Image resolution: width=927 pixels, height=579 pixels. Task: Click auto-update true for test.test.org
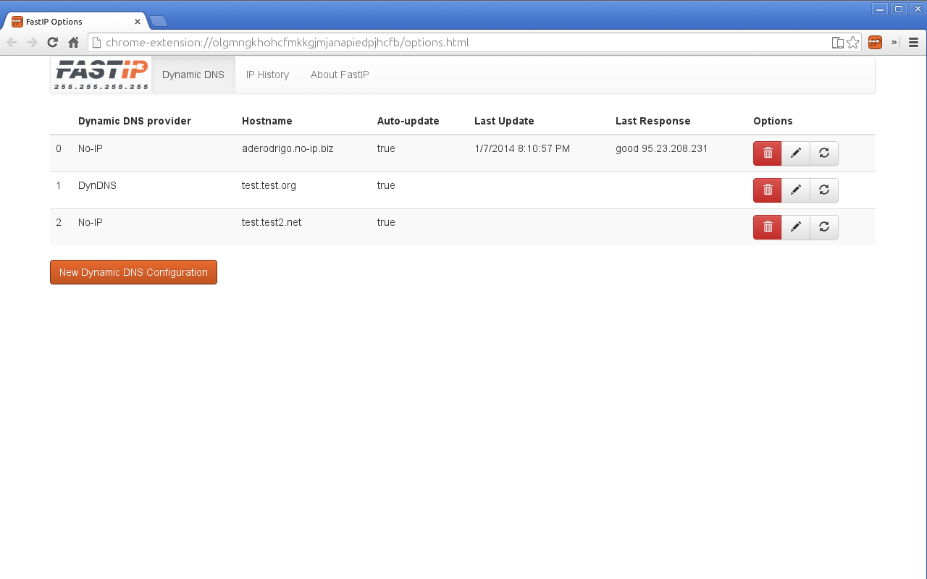(386, 185)
